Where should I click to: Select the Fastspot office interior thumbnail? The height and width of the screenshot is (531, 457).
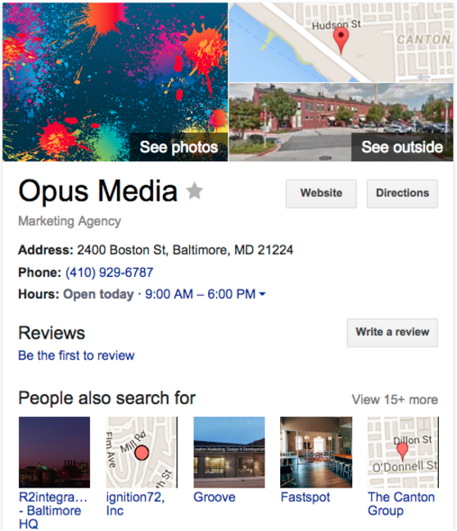pyautogui.click(x=316, y=452)
